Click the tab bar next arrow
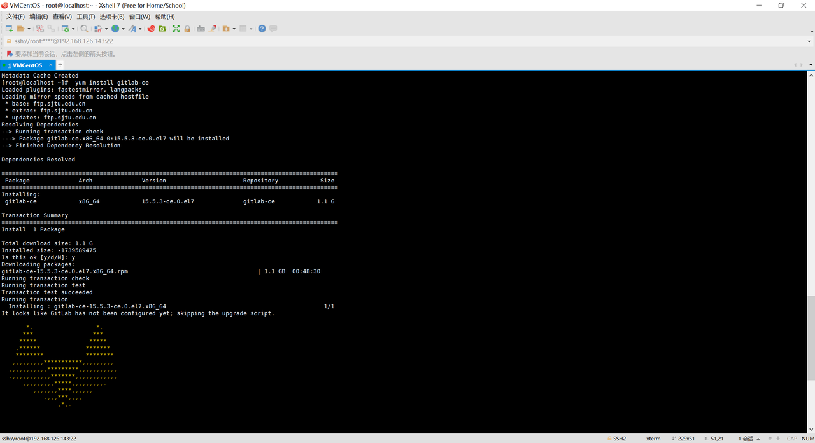The image size is (815, 443). [800, 65]
